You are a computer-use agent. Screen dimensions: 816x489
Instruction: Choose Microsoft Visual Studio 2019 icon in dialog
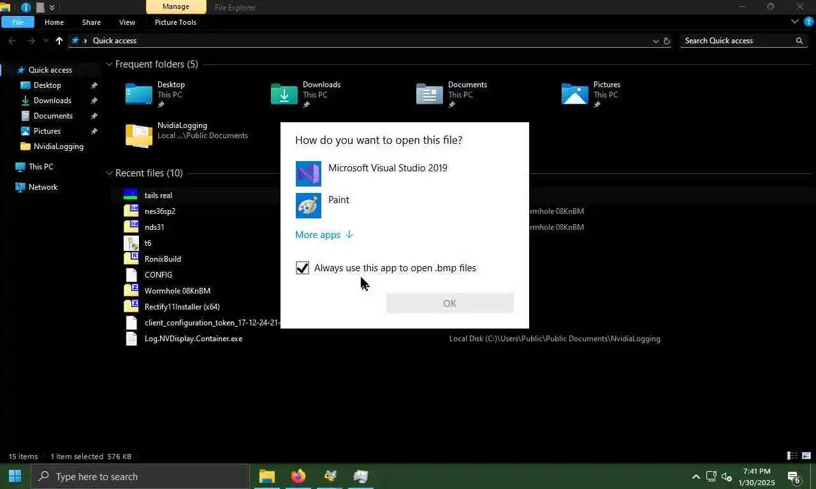[309, 174]
